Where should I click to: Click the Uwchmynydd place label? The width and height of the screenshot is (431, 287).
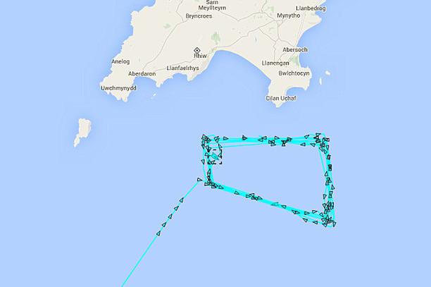[x=118, y=88]
